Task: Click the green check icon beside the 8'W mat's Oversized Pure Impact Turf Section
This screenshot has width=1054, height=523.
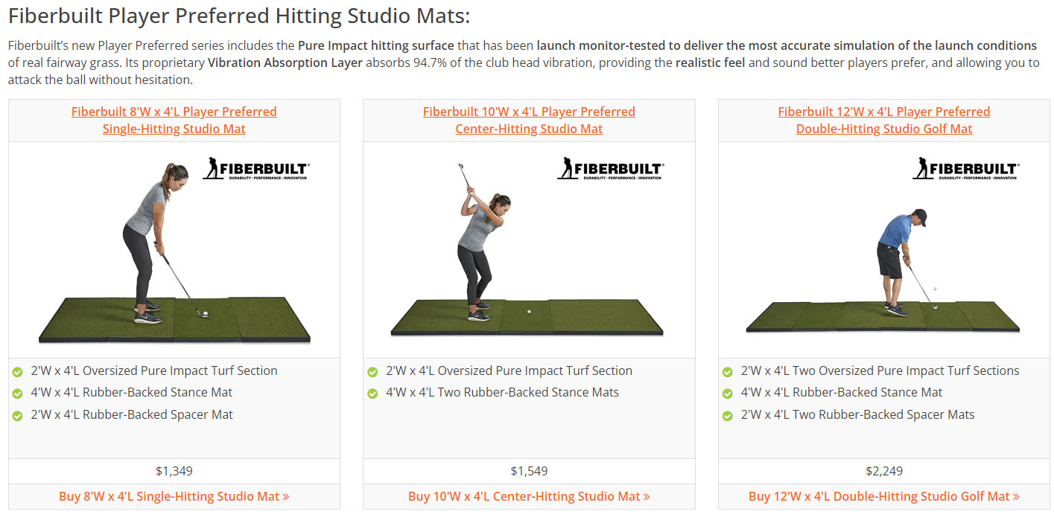Action: click(x=18, y=371)
